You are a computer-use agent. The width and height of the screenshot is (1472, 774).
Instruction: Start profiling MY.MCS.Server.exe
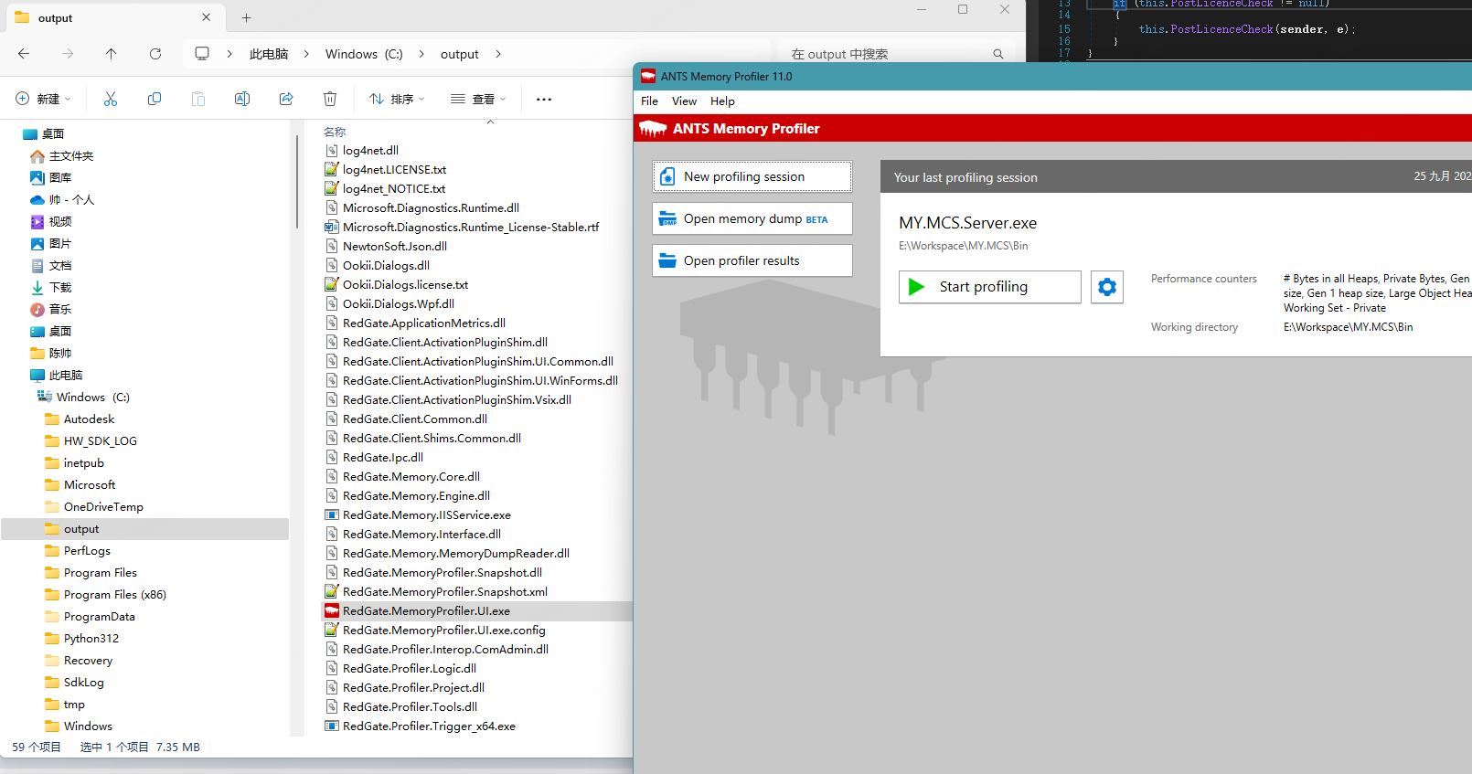click(989, 287)
